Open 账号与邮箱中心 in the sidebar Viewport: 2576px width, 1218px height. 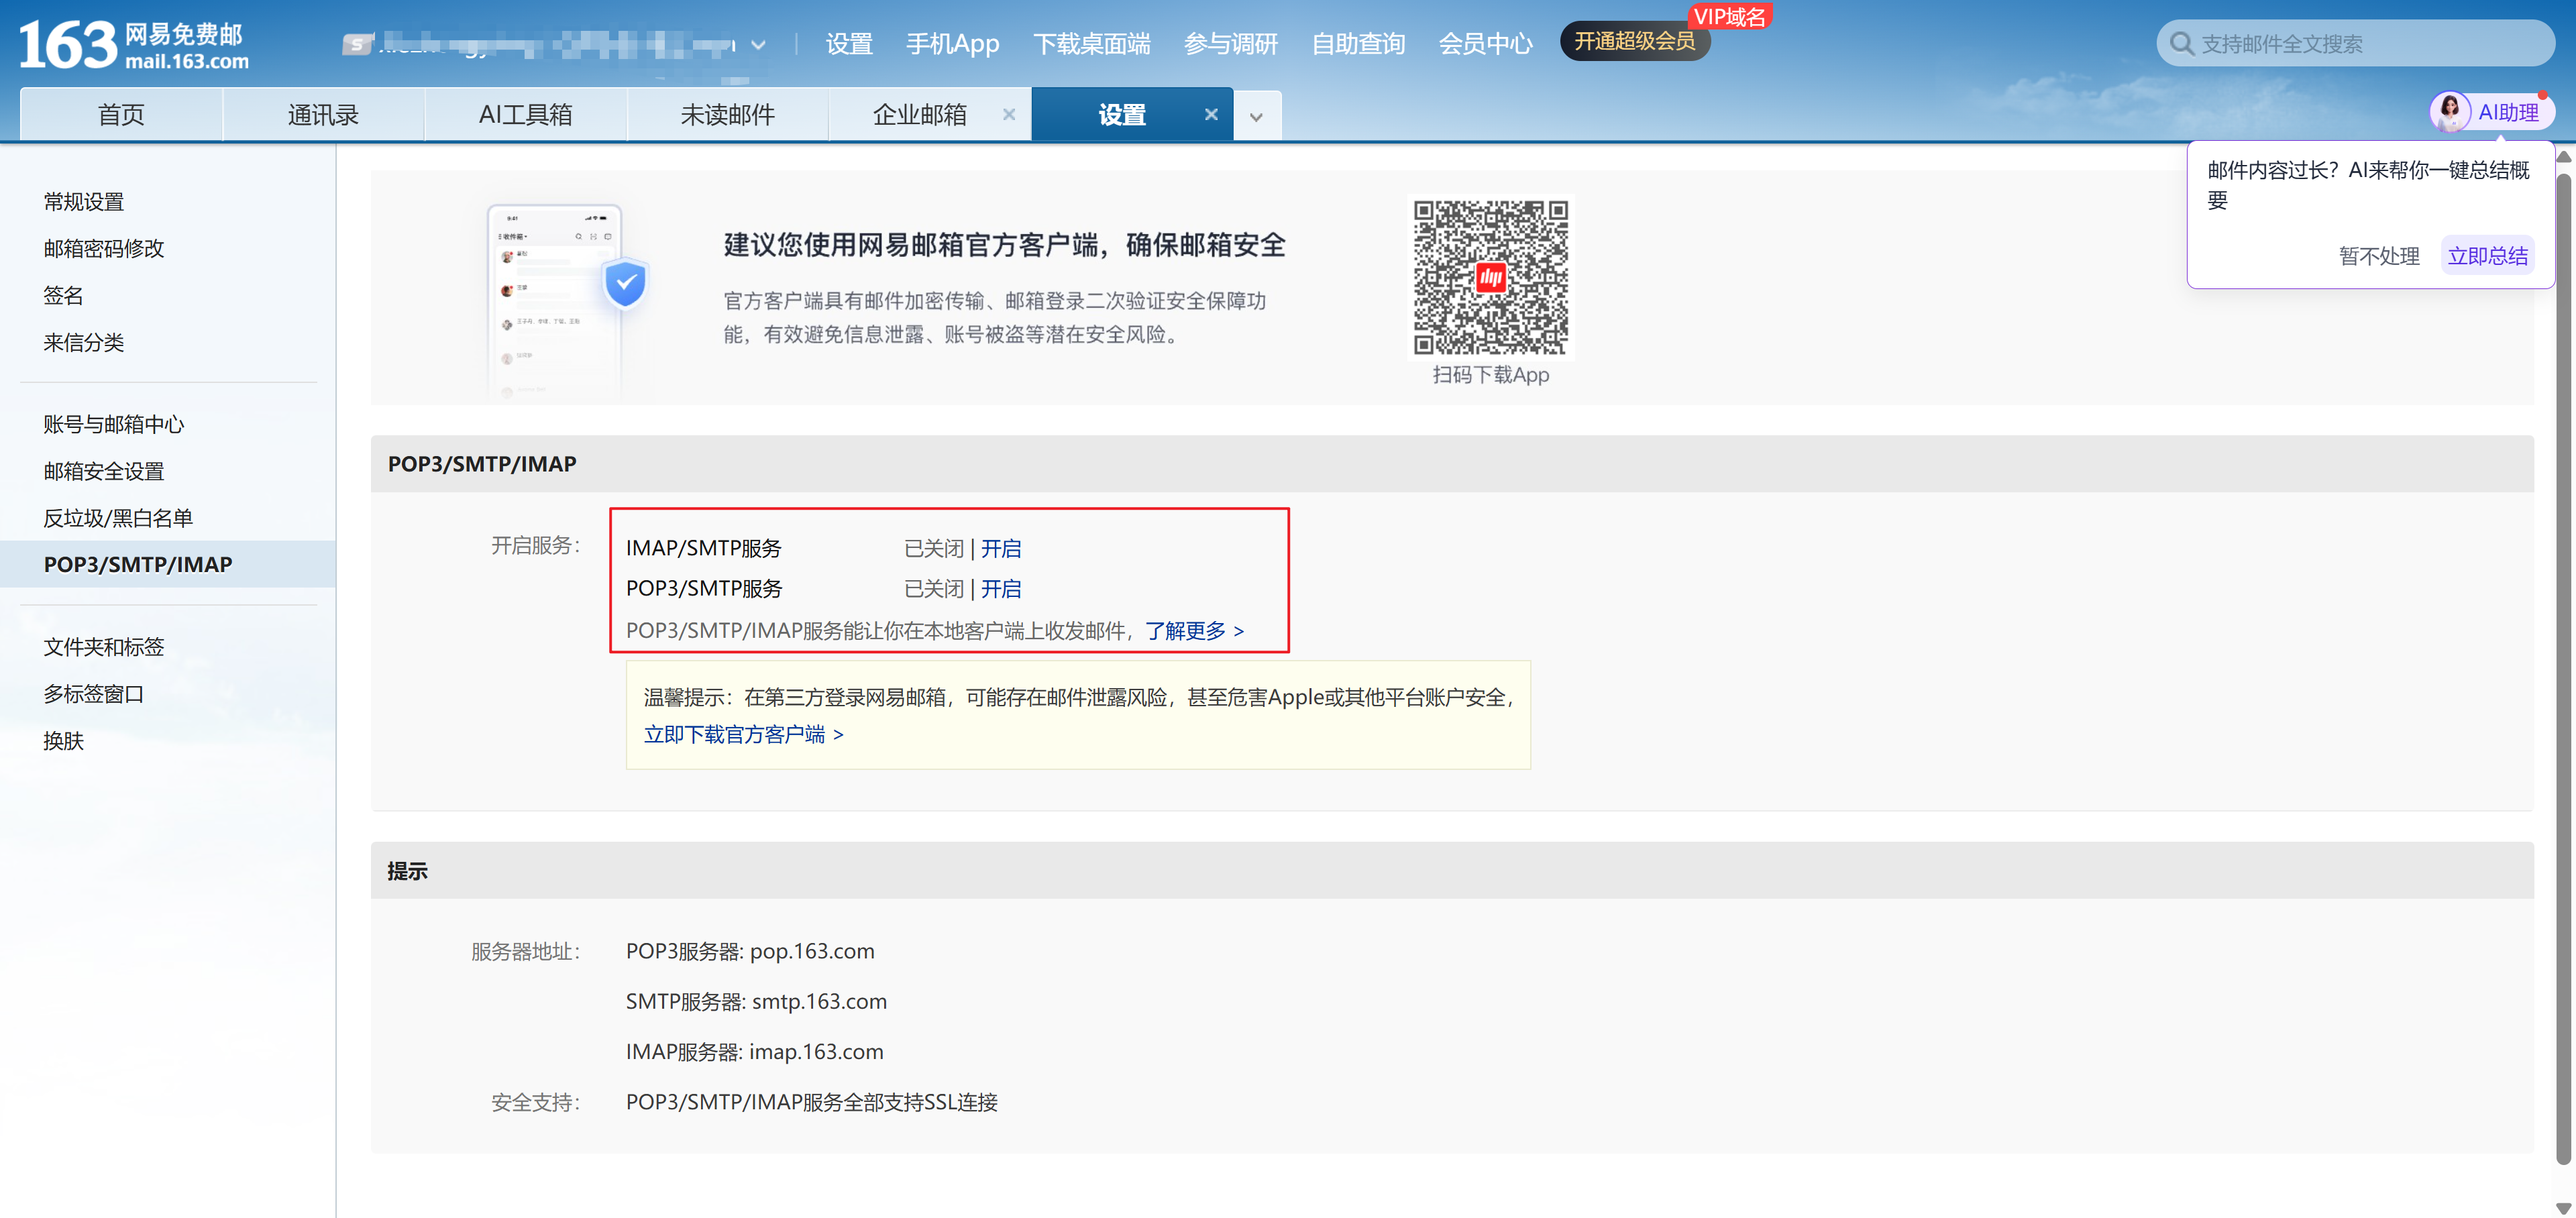[114, 425]
